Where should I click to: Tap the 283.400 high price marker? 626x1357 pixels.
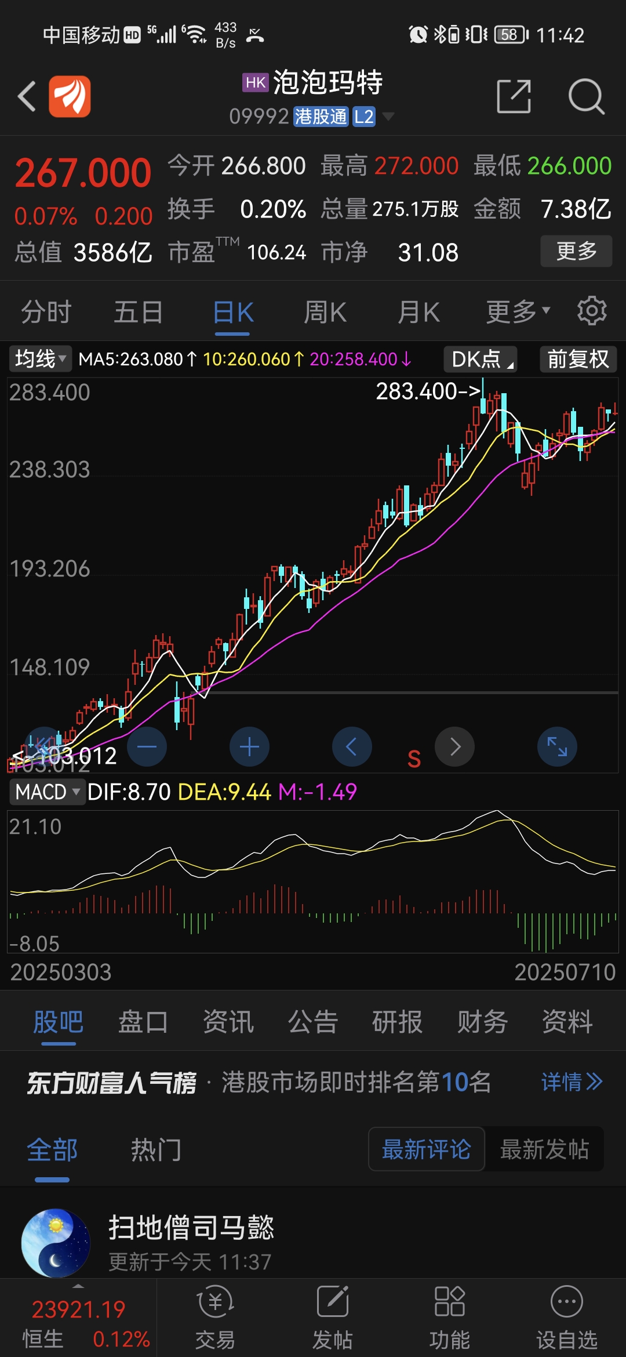(428, 391)
